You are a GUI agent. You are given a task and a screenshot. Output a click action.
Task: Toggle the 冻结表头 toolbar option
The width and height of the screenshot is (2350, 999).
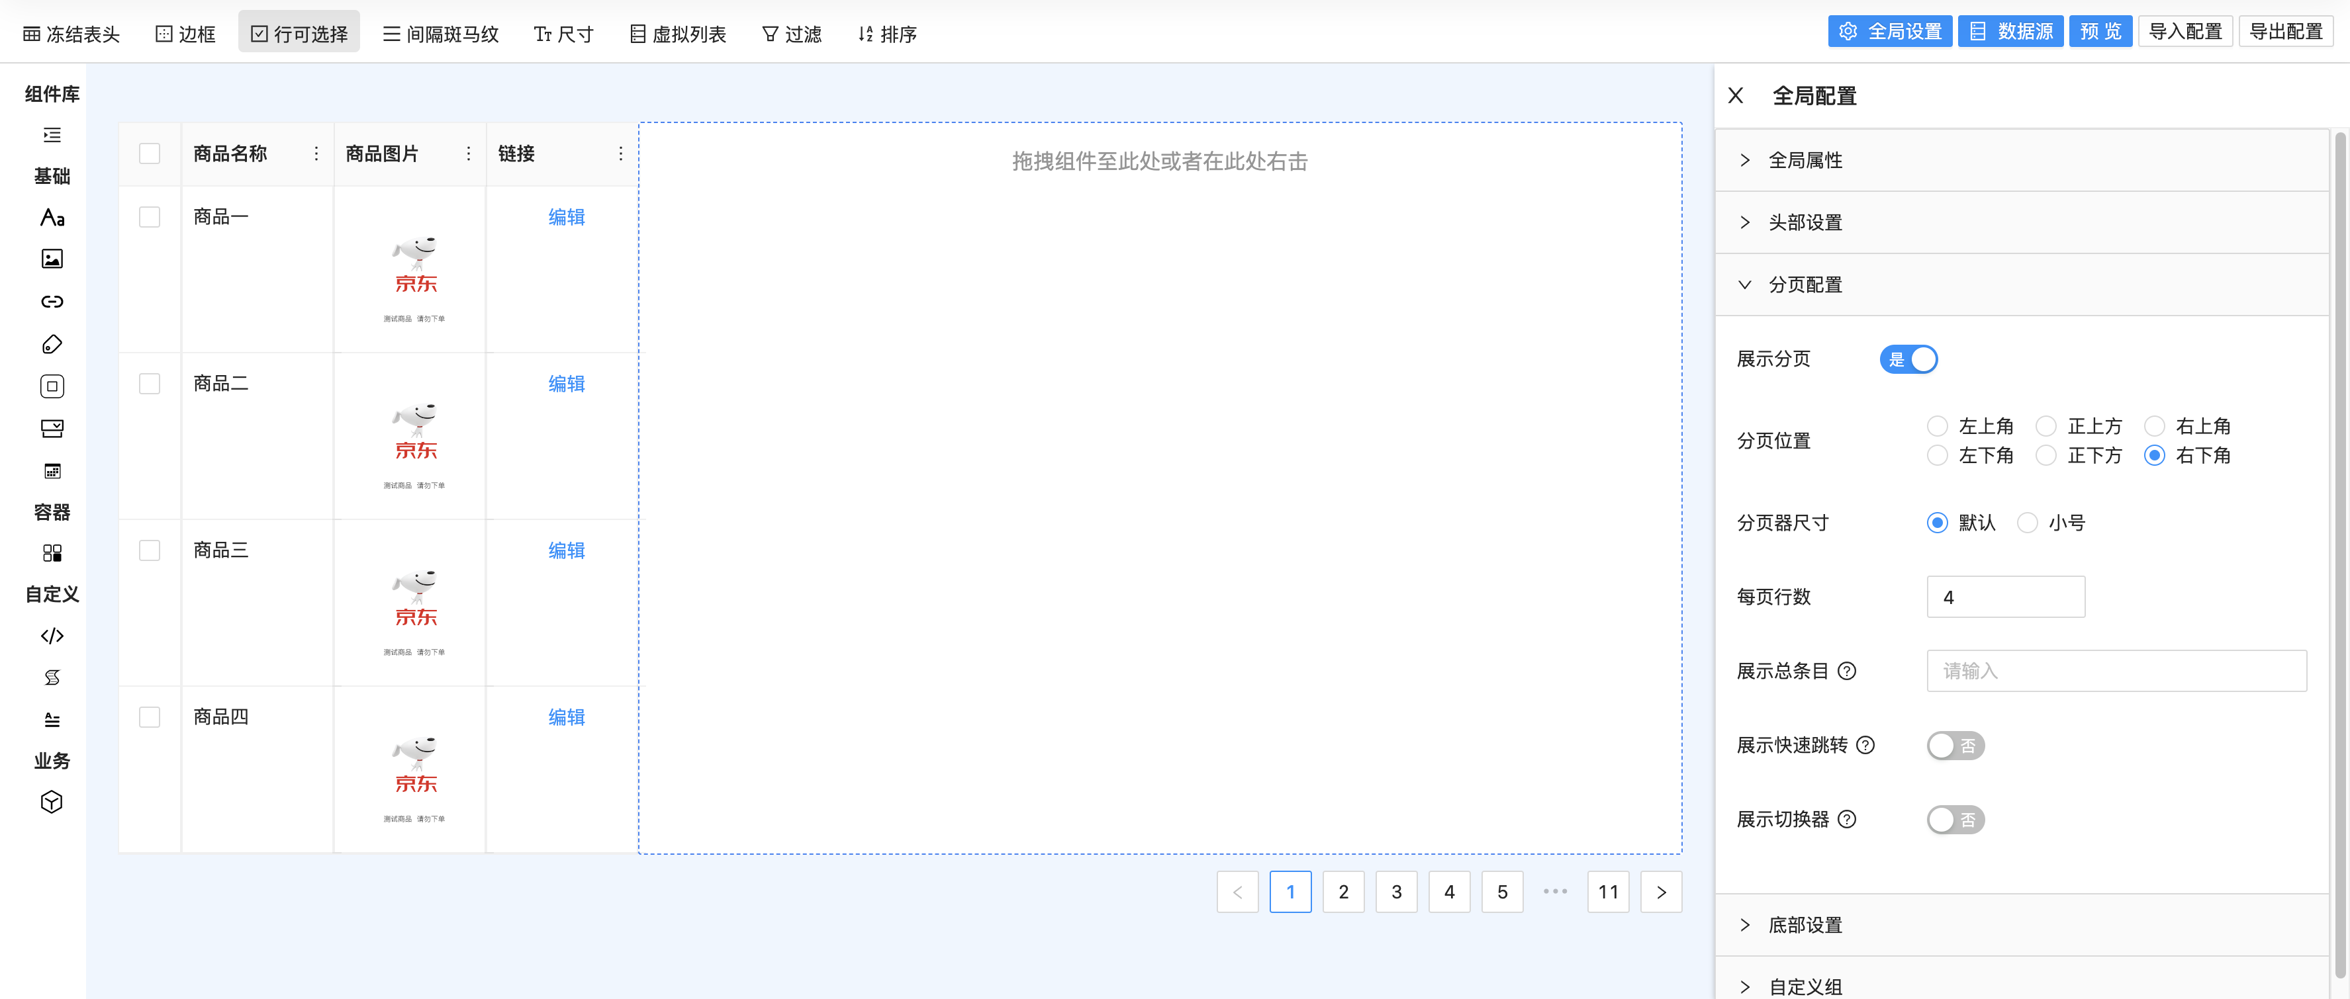71,34
